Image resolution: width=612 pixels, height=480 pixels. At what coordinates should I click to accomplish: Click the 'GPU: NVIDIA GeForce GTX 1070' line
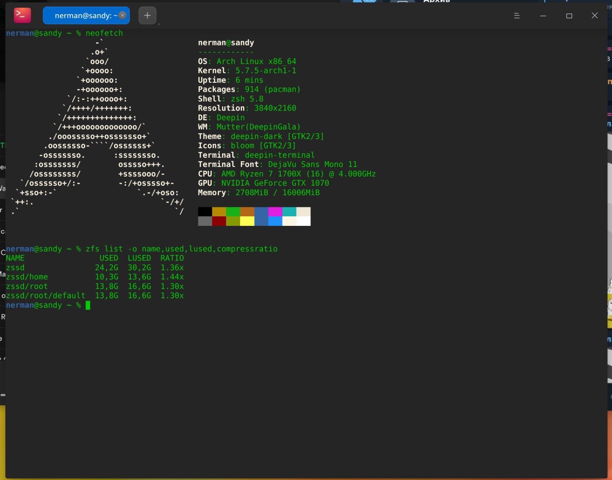263,183
